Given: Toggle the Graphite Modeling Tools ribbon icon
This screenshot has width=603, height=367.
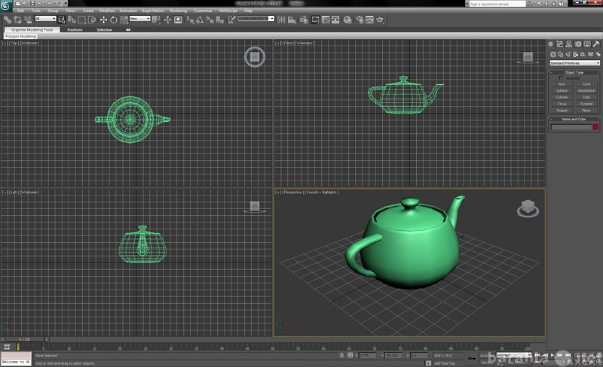Looking at the screenshot, I should tap(315, 20).
